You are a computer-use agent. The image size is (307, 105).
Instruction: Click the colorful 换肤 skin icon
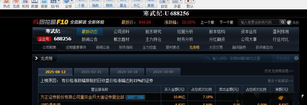tap(289, 22)
